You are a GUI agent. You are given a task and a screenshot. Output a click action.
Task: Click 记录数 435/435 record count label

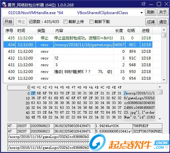[44, 21]
